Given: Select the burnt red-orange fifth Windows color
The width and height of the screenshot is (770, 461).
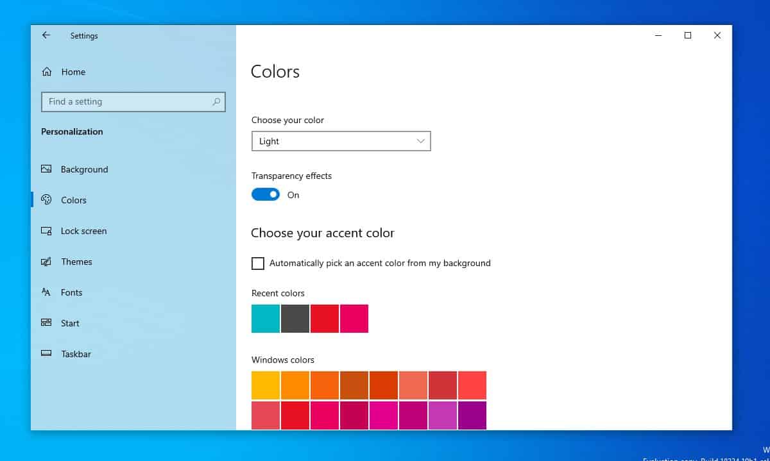Looking at the screenshot, I should pos(384,385).
